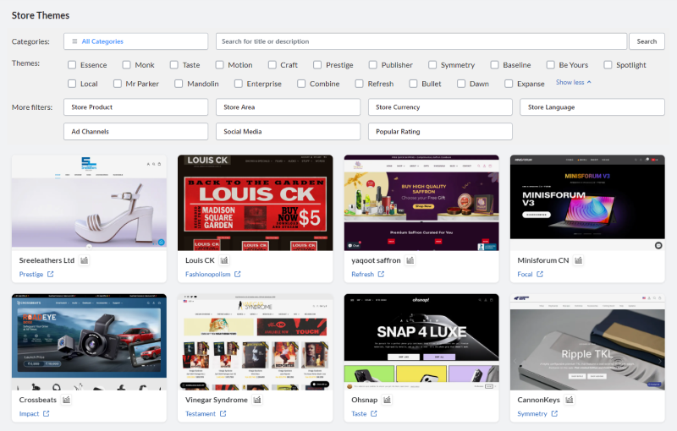Open analytics chart icon beside Crossbeats

click(66, 400)
